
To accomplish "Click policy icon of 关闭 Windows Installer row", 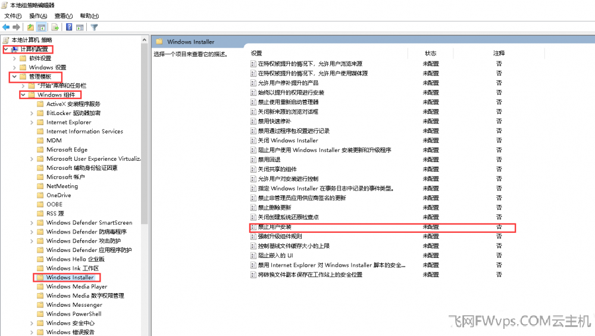I will click(x=253, y=141).
